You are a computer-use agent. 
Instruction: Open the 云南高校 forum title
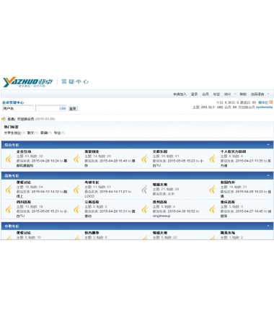92,202
